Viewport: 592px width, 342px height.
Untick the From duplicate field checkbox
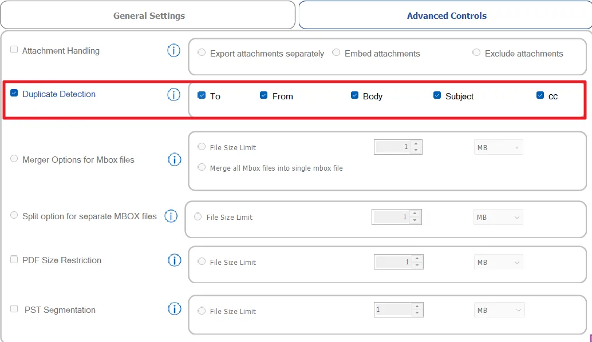click(x=263, y=95)
